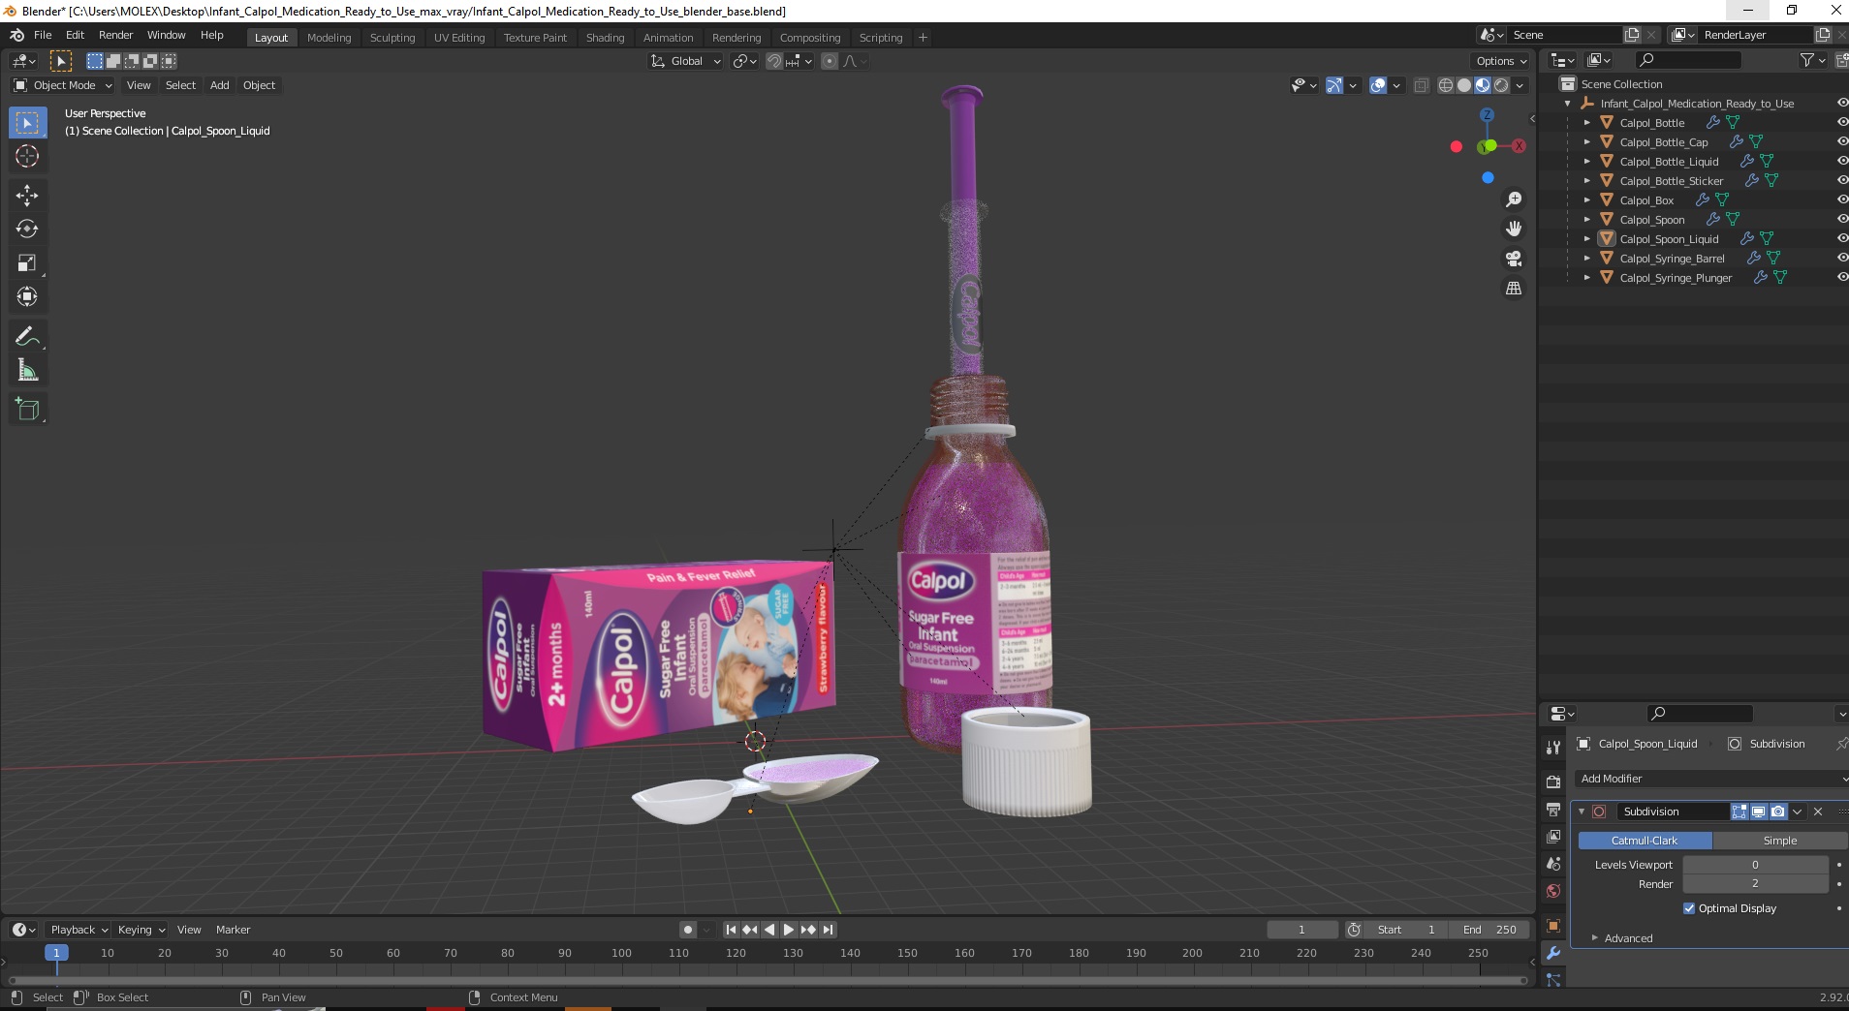Image resolution: width=1849 pixels, height=1011 pixels.
Task: Select the Simple subdivision type button
Action: coord(1779,841)
